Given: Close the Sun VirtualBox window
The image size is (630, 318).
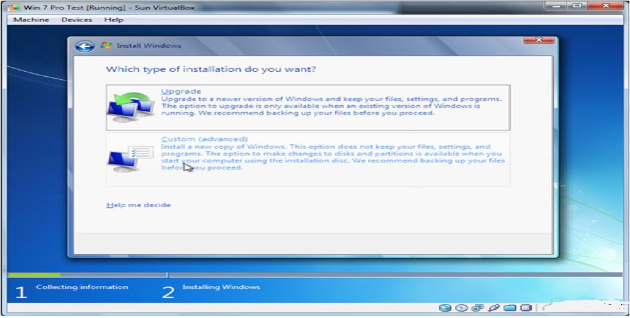Looking at the screenshot, I should coord(605,6).
